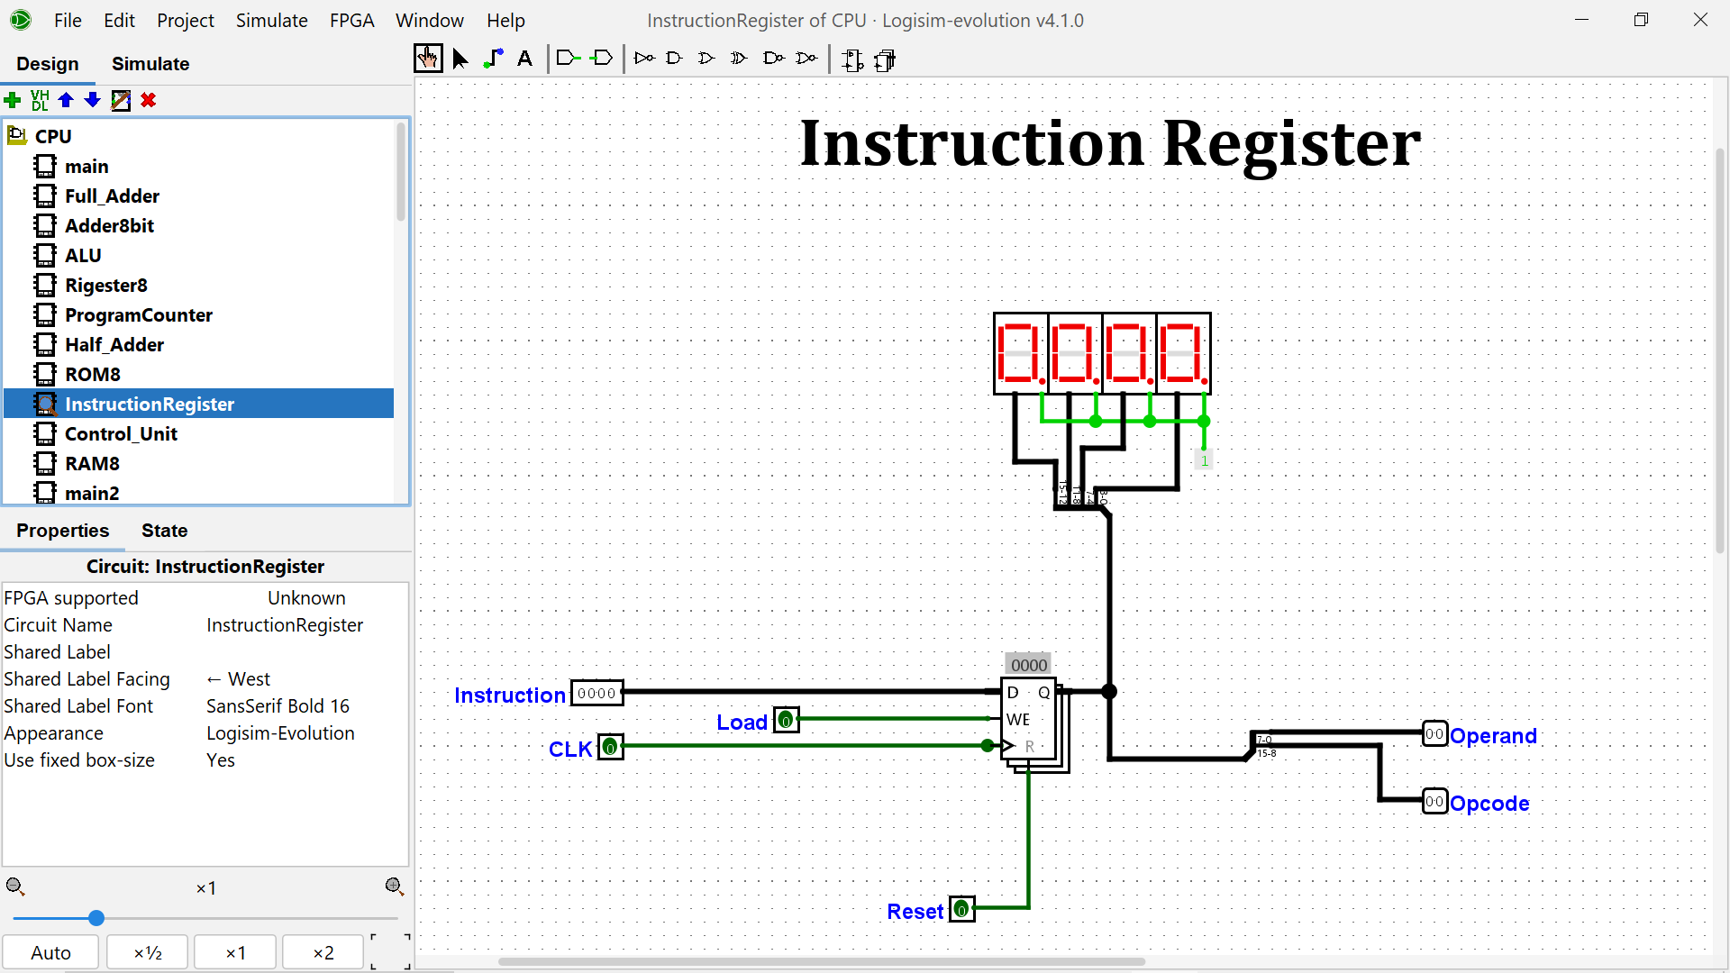Set zoom to ×½
The height and width of the screenshot is (973, 1730).
point(148,952)
